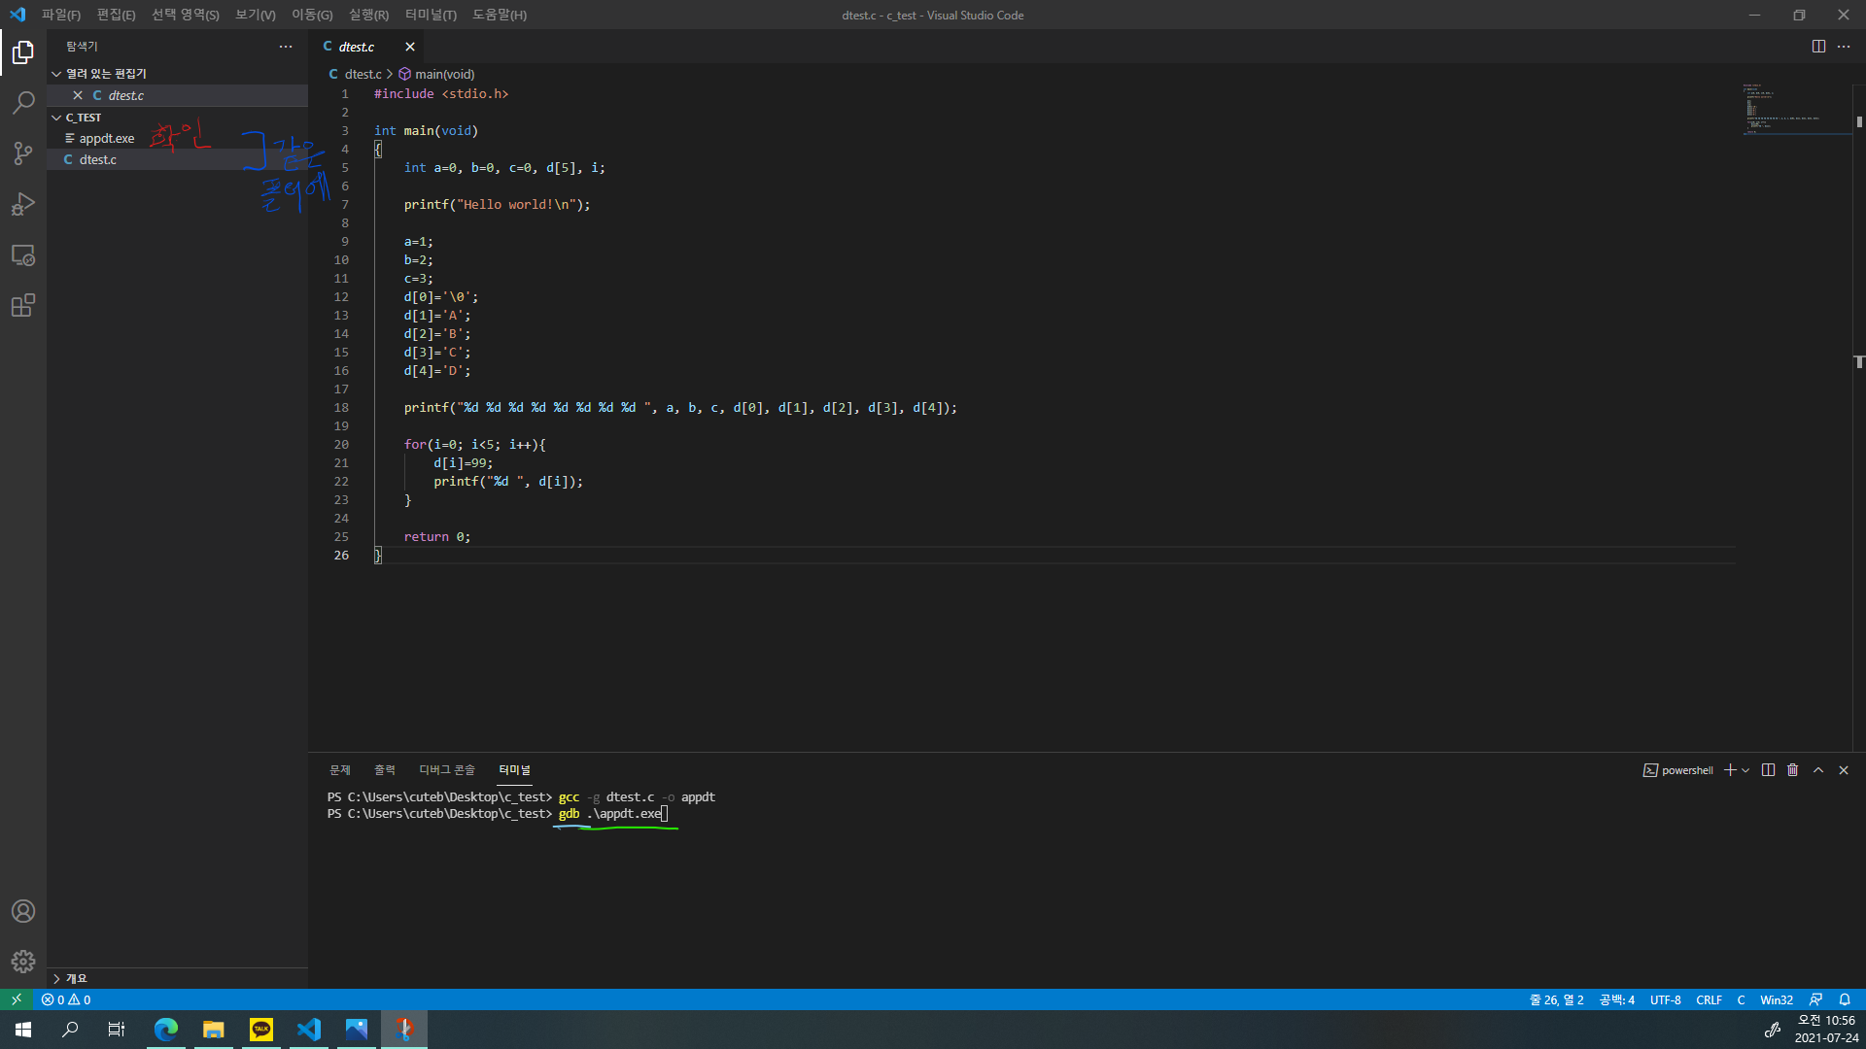The image size is (1866, 1049).
Task: Split the terminal panel
Action: 1768,770
